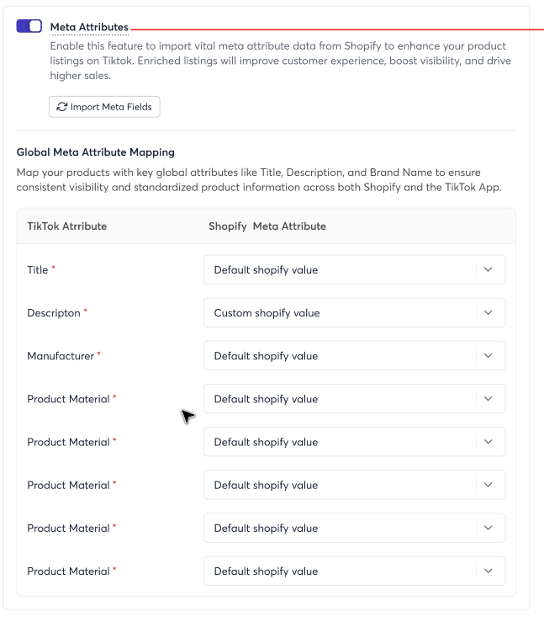Click the chevron arrow in the Descripton row
This screenshot has width=544, height=622.
tap(489, 312)
